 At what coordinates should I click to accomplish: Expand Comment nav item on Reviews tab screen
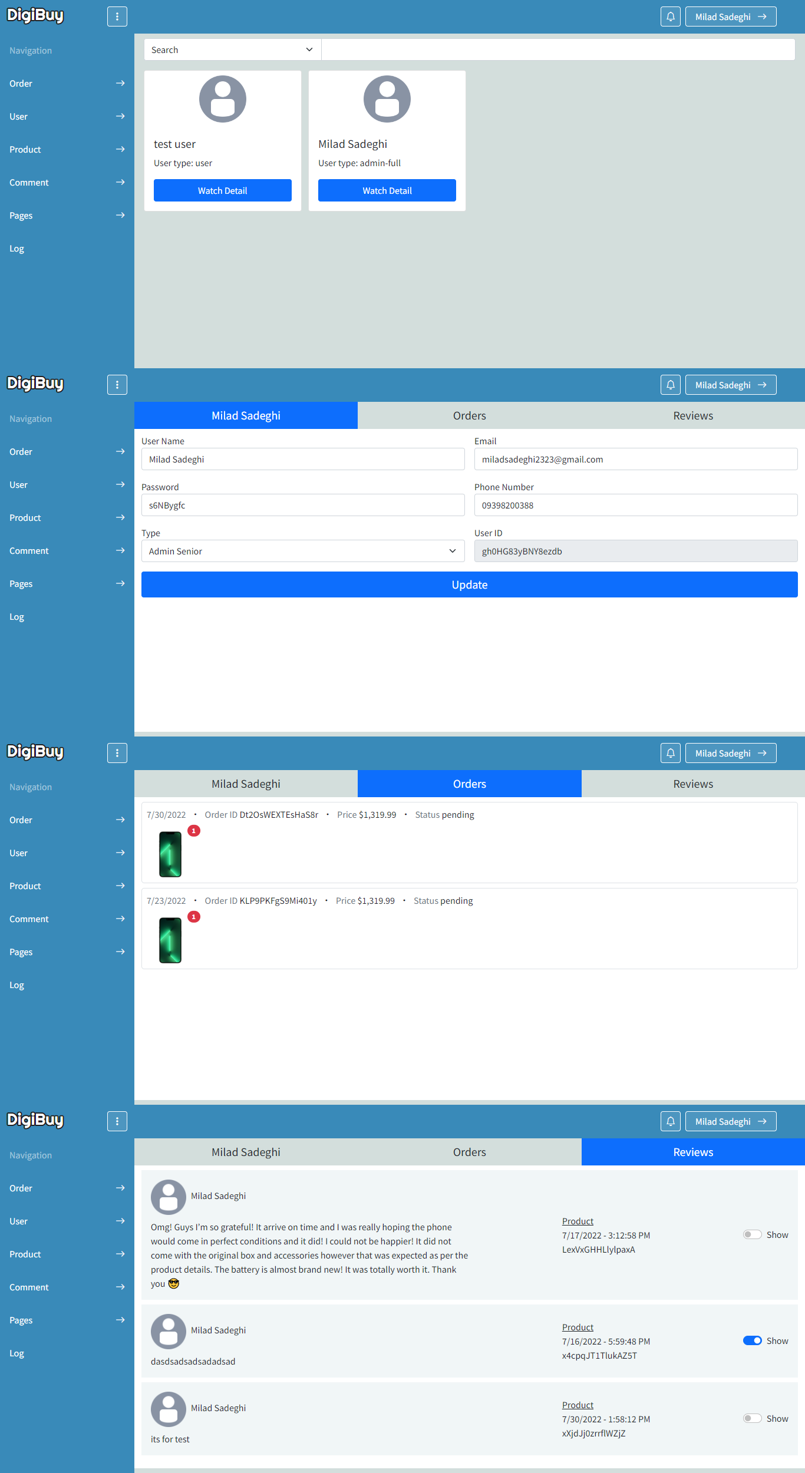(67, 1287)
